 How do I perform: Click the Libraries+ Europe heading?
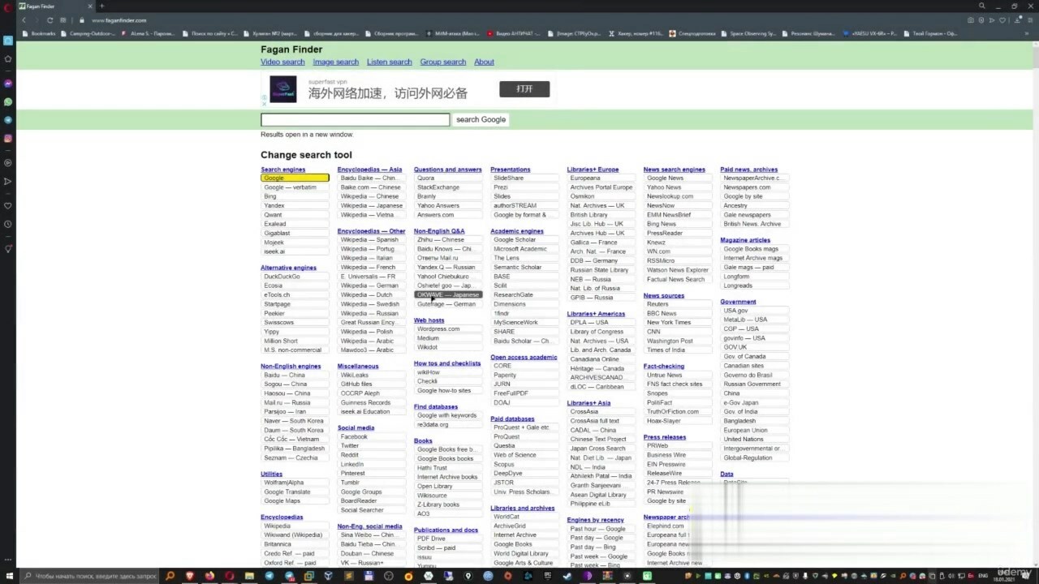click(x=593, y=170)
